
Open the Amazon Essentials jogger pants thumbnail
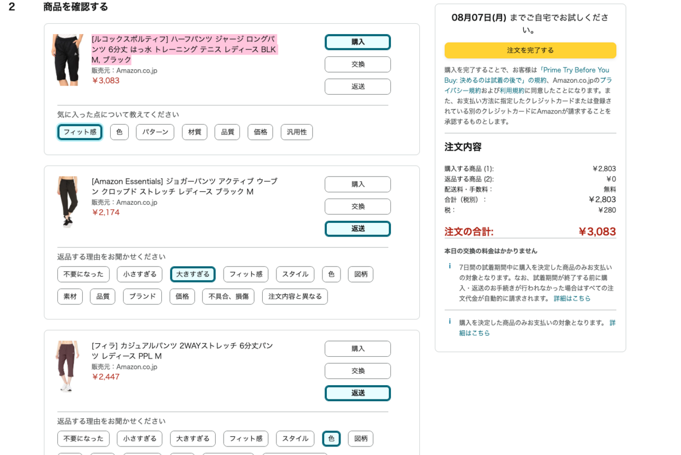coord(68,202)
